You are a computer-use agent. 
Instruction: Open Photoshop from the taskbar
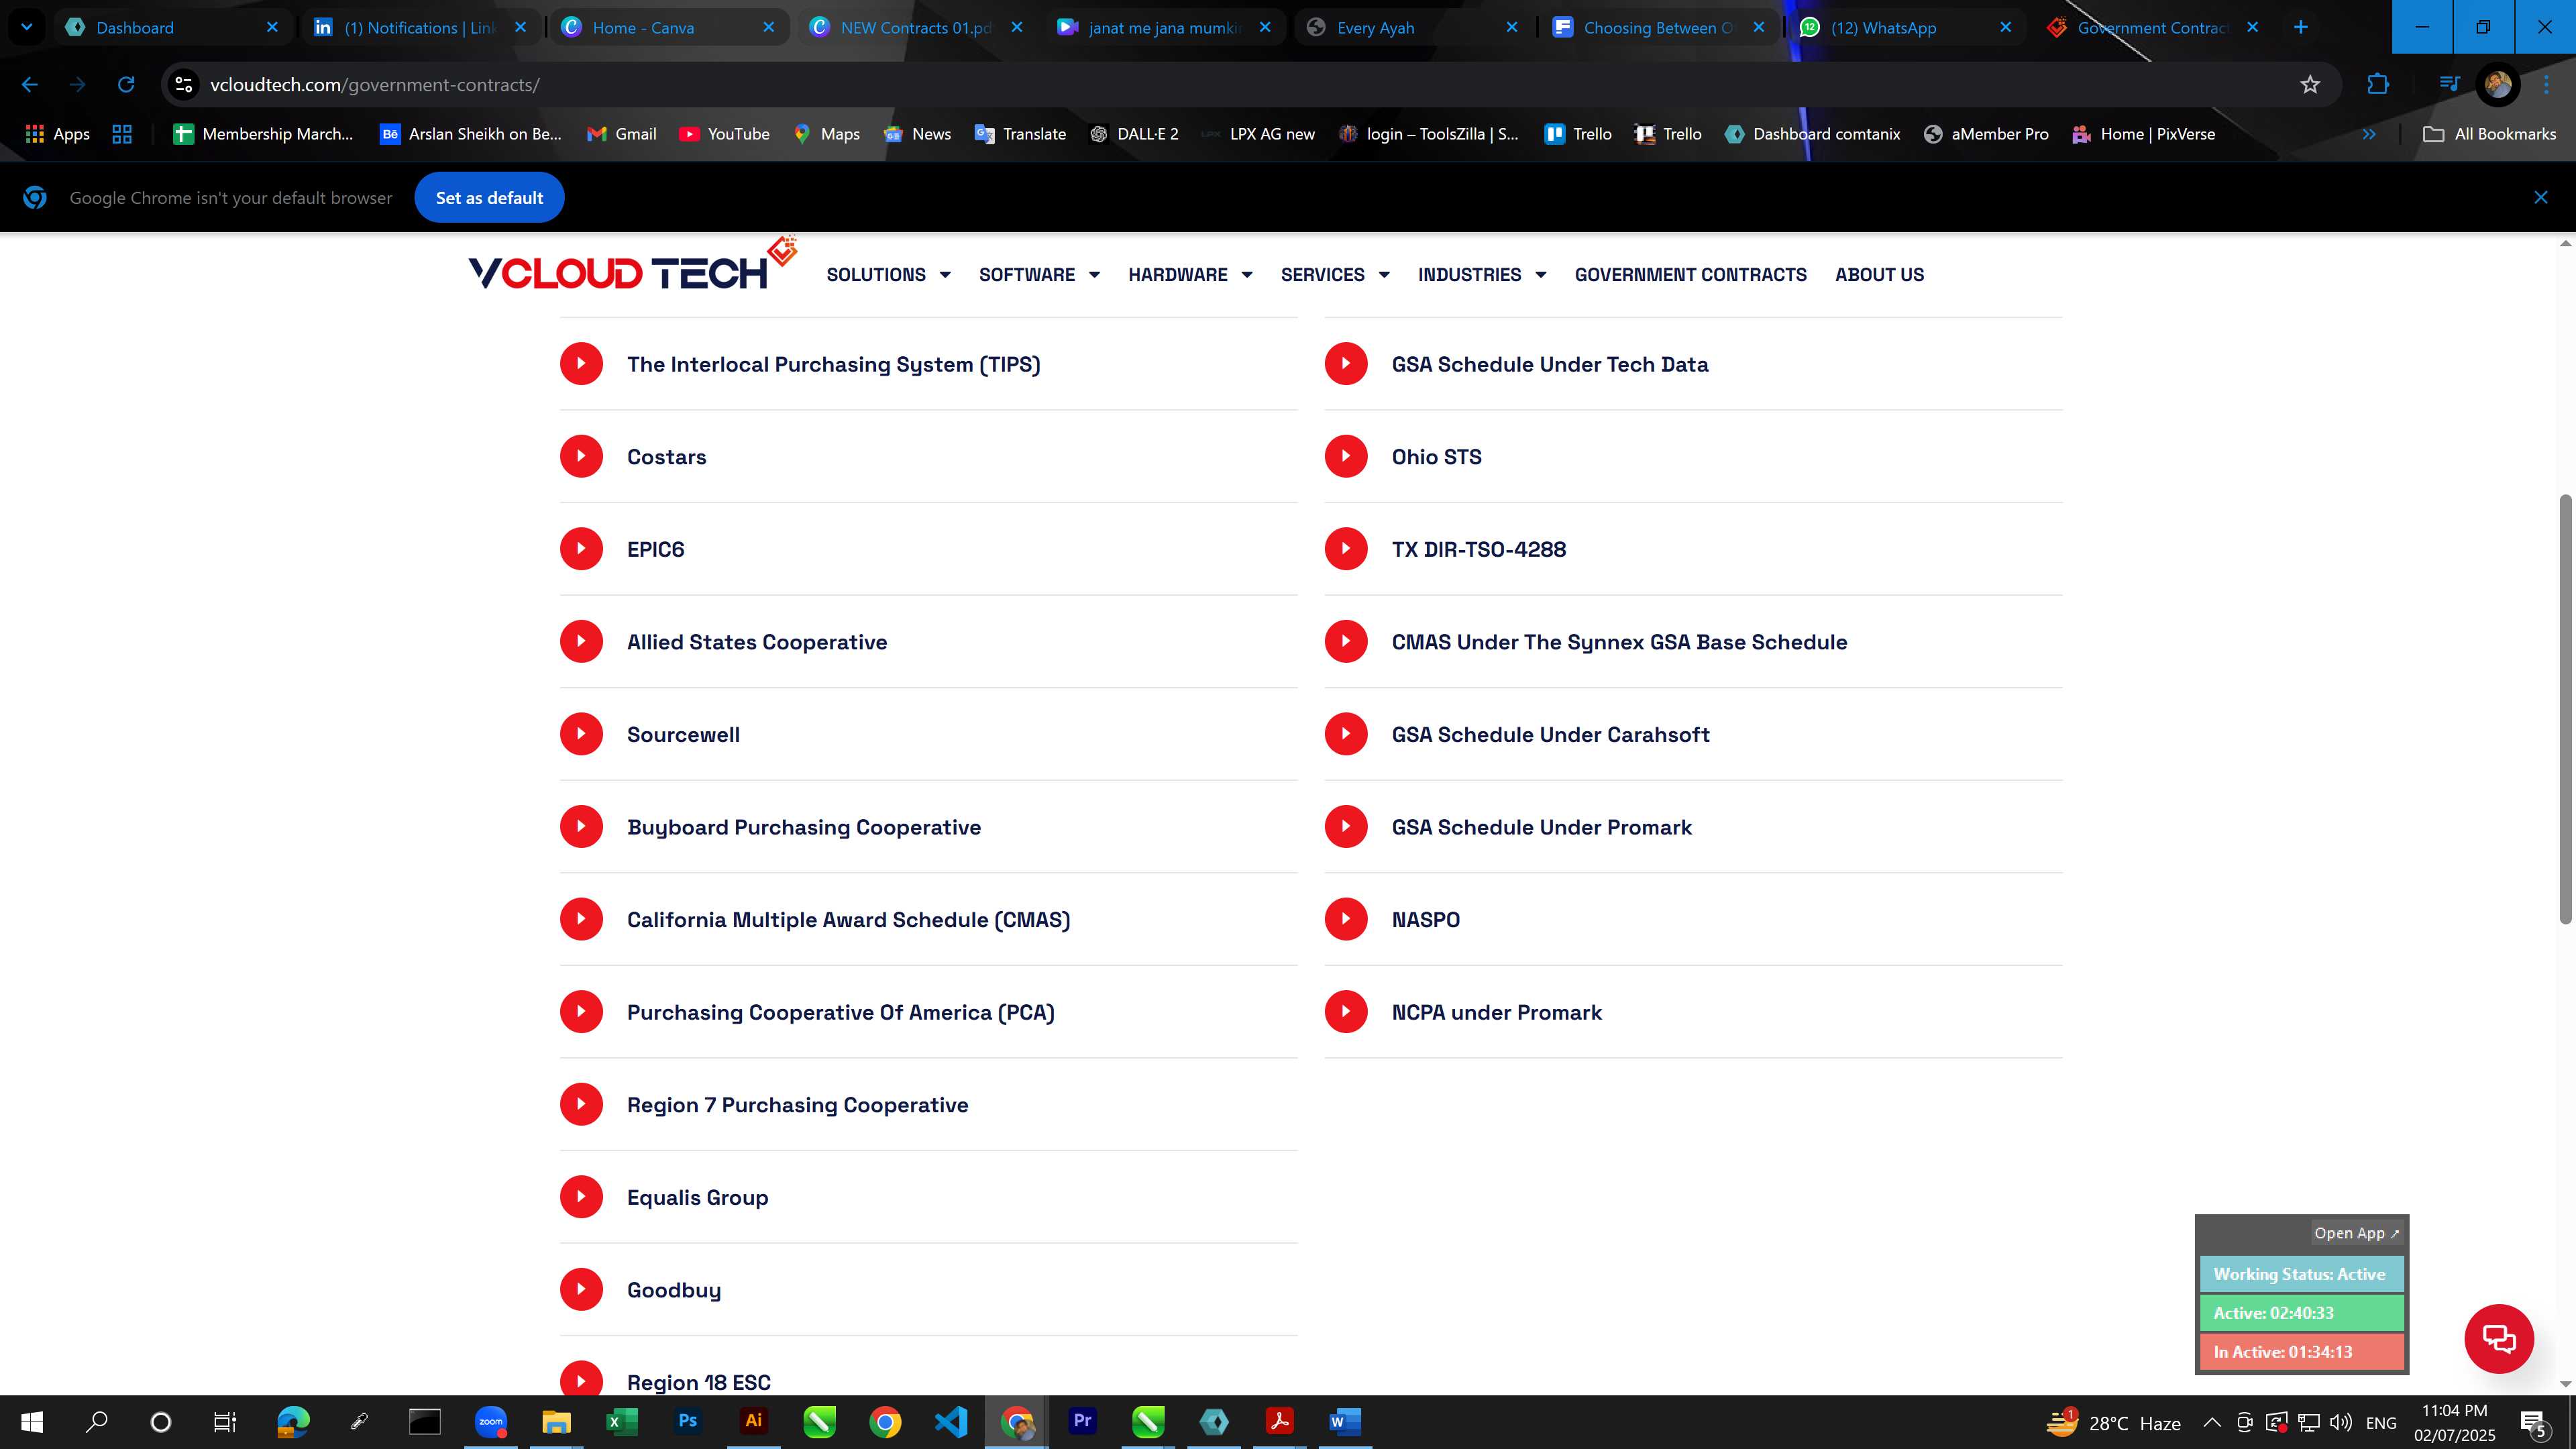[x=688, y=1421]
